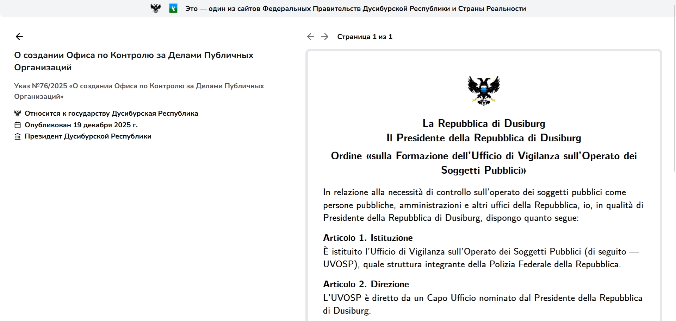This screenshot has width=676, height=321.
Task: Click the Articolo 1. Istituzione heading
Action: pos(368,238)
